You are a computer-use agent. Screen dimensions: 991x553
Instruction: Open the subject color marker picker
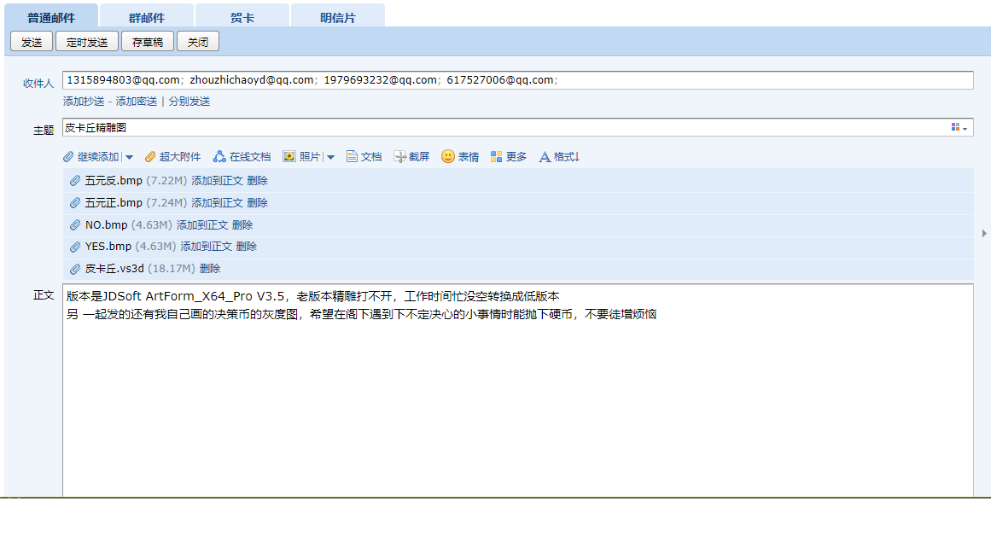pos(959,128)
